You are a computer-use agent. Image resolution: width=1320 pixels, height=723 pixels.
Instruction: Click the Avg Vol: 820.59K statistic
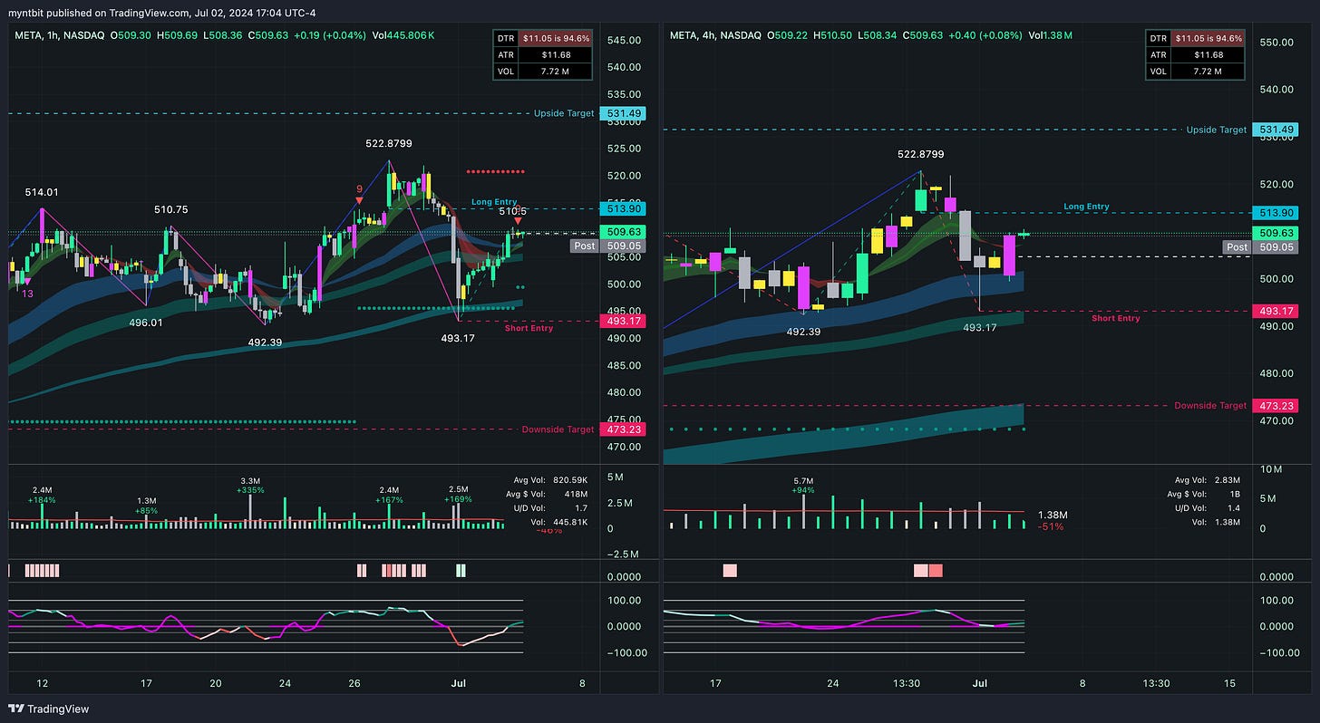tap(552, 480)
